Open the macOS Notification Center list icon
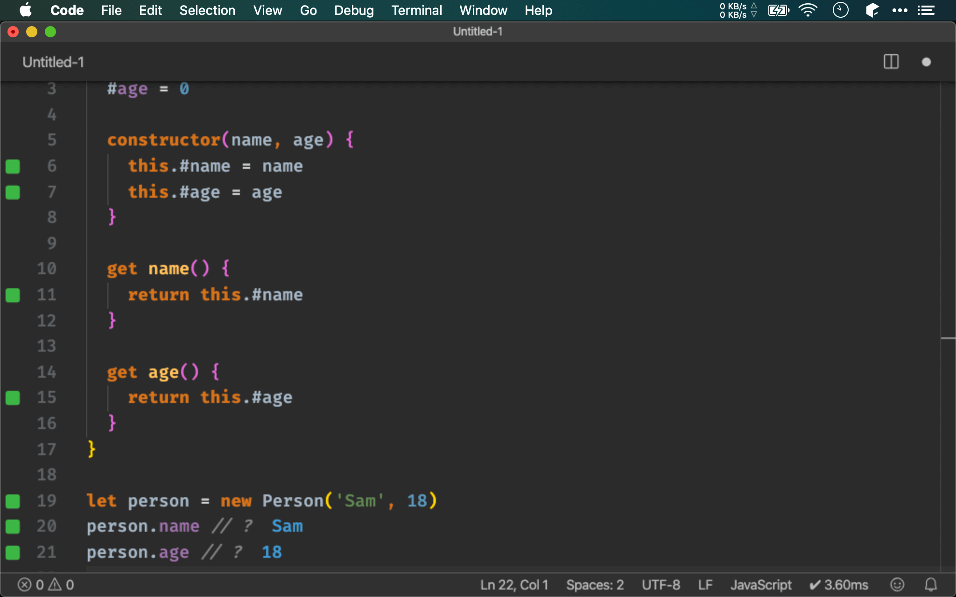This screenshot has height=597, width=956. (926, 10)
